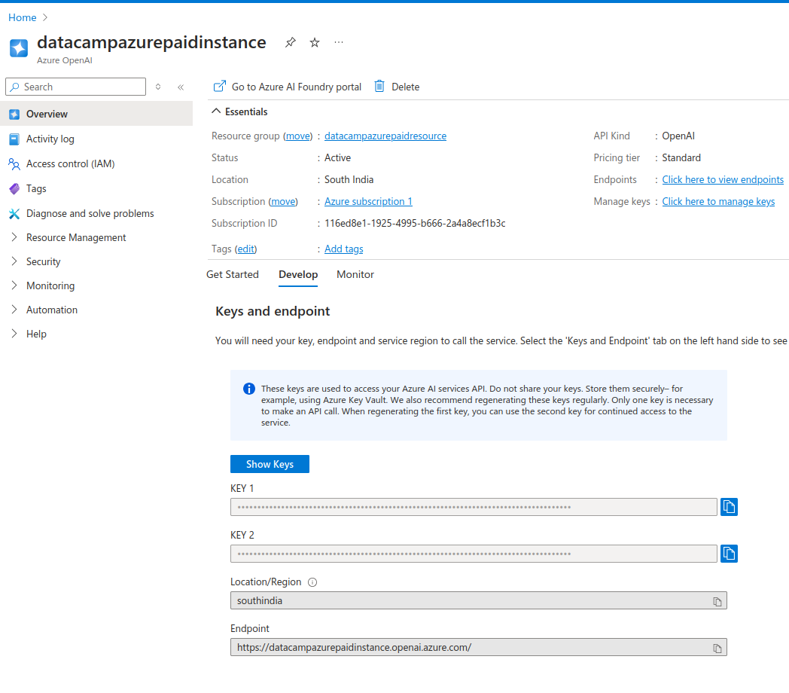Click the Location value 'South India'

coord(349,180)
